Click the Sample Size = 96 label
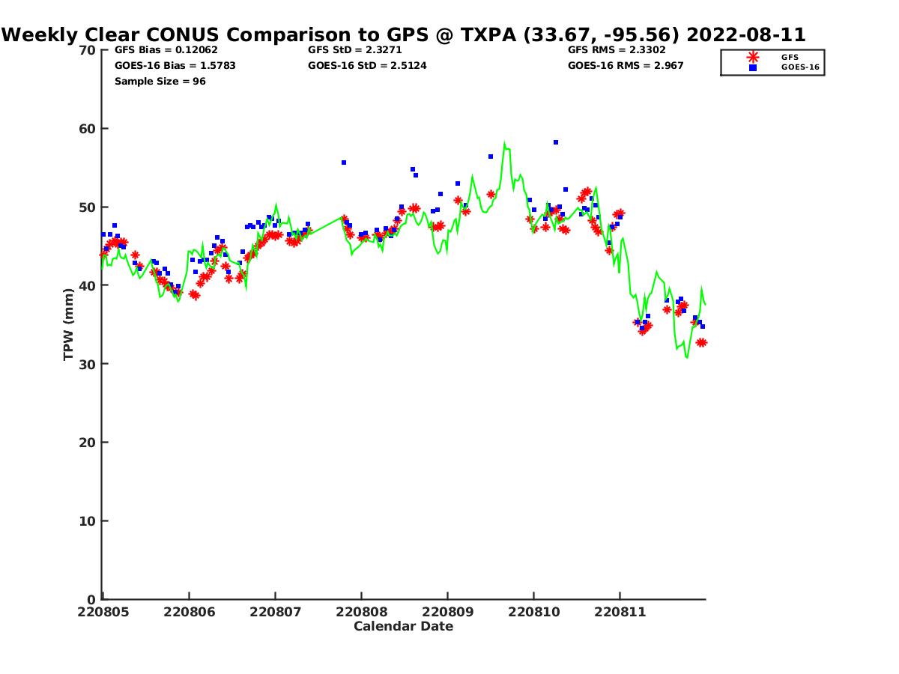899x674 pixels. coord(160,82)
